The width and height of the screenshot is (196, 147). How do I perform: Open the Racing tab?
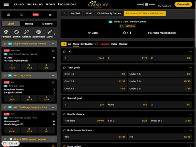pyautogui.click(x=29, y=24)
